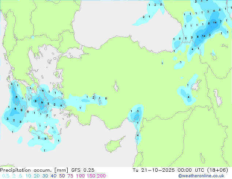Viewport: 232px width, 179px height.
Task: Click the 'Tu 21-10-2025' date text
Action: coord(154,170)
